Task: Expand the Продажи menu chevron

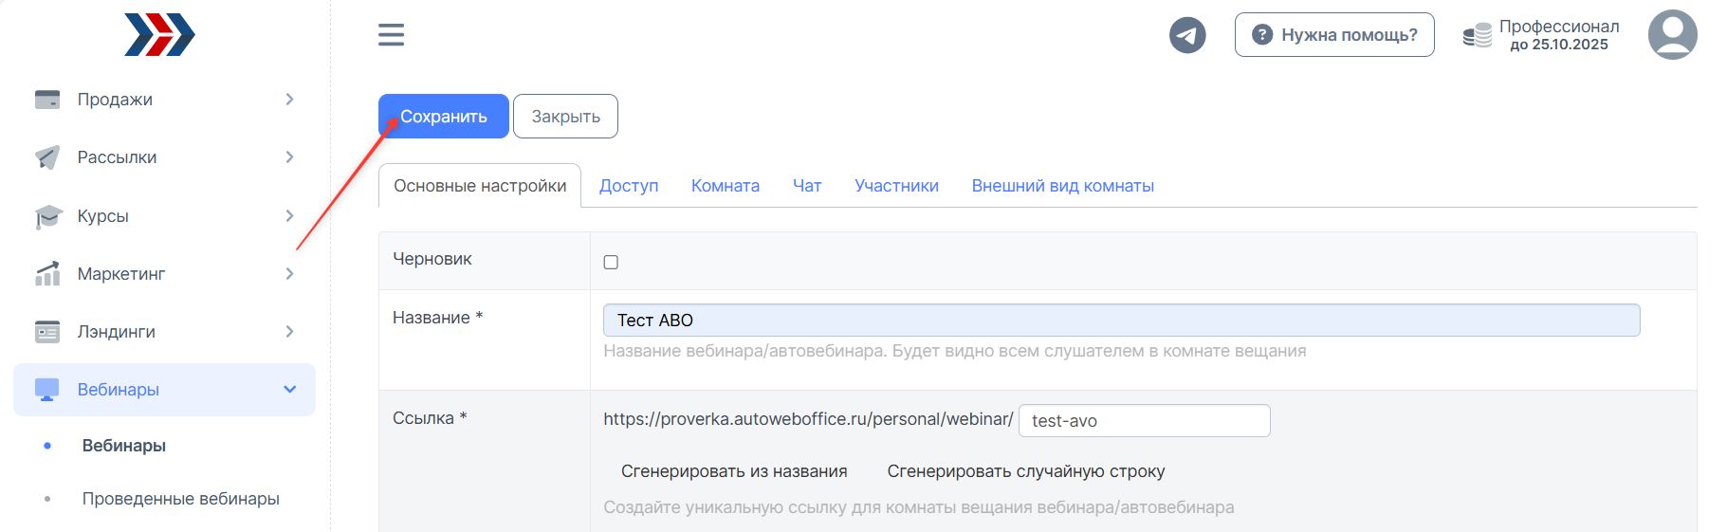Action: point(289,100)
